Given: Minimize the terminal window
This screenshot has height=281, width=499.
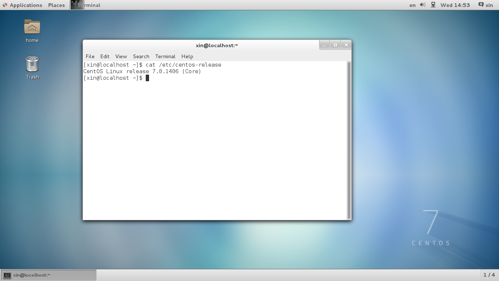Looking at the screenshot, I should click(324, 45).
